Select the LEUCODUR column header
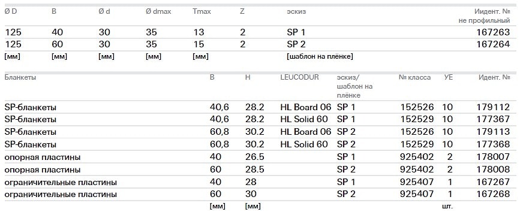The image size is (520, 218). click(299, 78)
